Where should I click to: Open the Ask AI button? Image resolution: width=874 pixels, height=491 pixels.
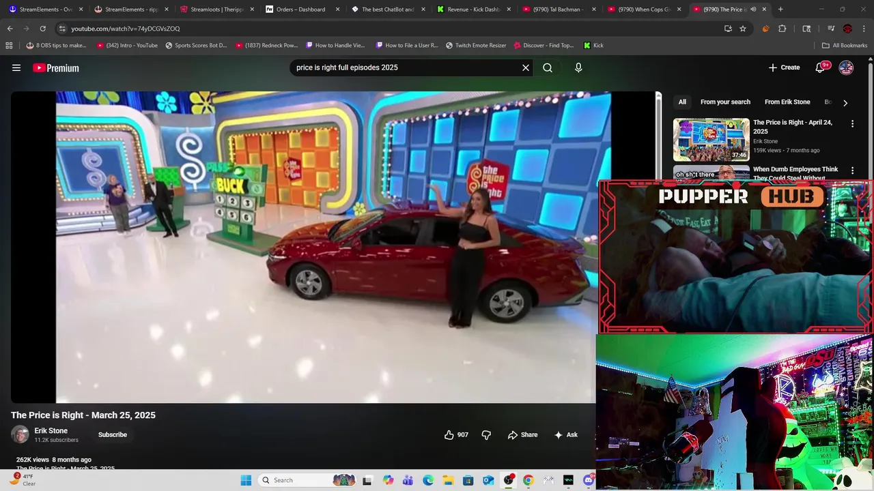566,434
